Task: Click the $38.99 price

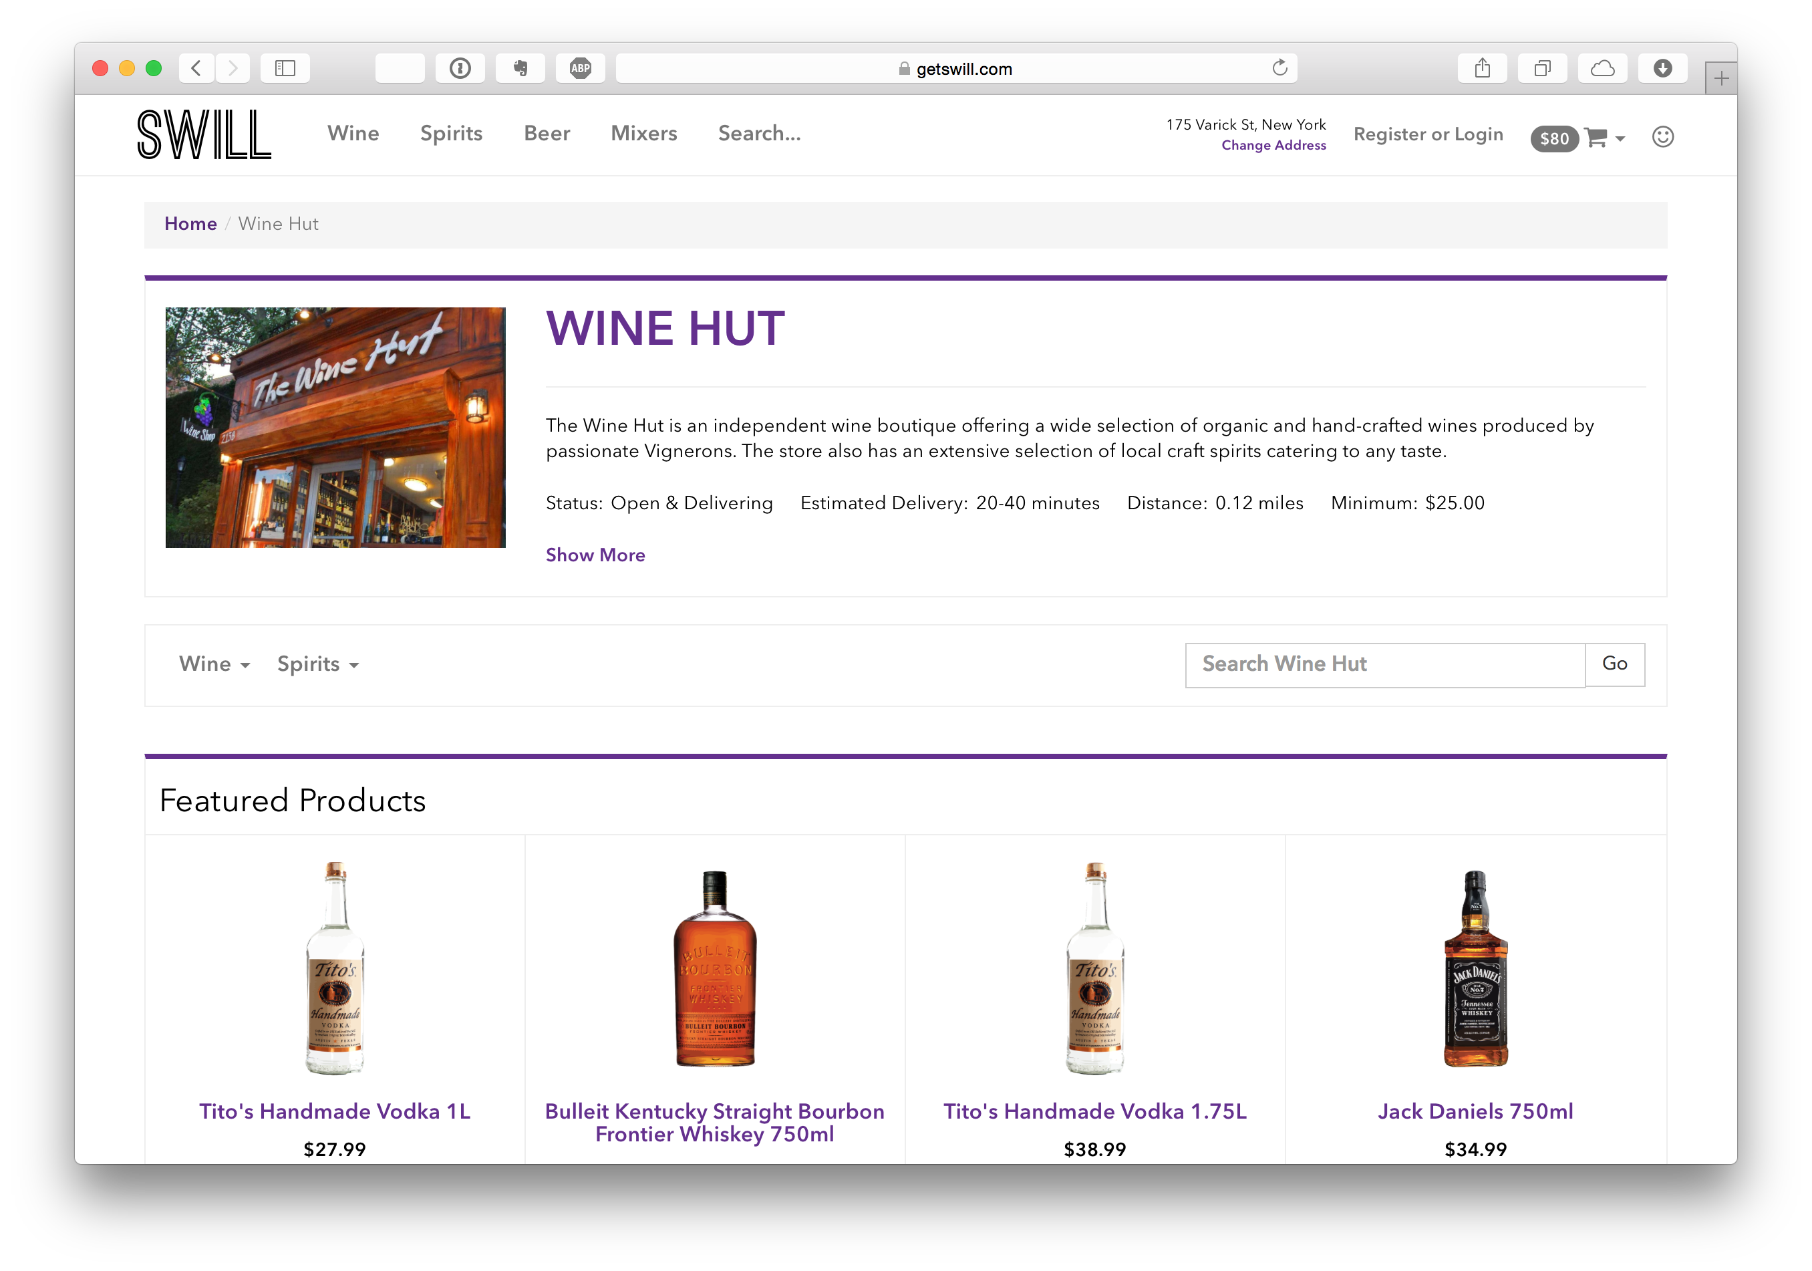Action: [1094, 1149]
